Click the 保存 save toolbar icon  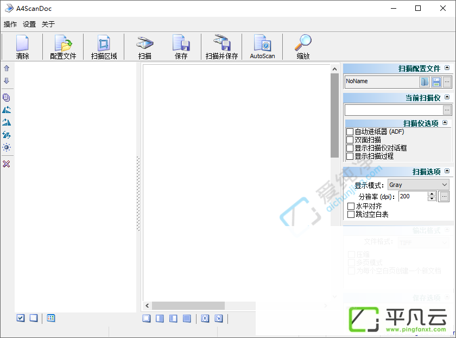181,47
